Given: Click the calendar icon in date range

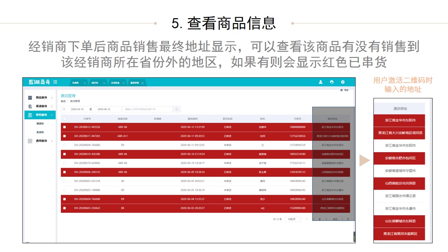Looking at the screenshot, I should coord(64,109).
